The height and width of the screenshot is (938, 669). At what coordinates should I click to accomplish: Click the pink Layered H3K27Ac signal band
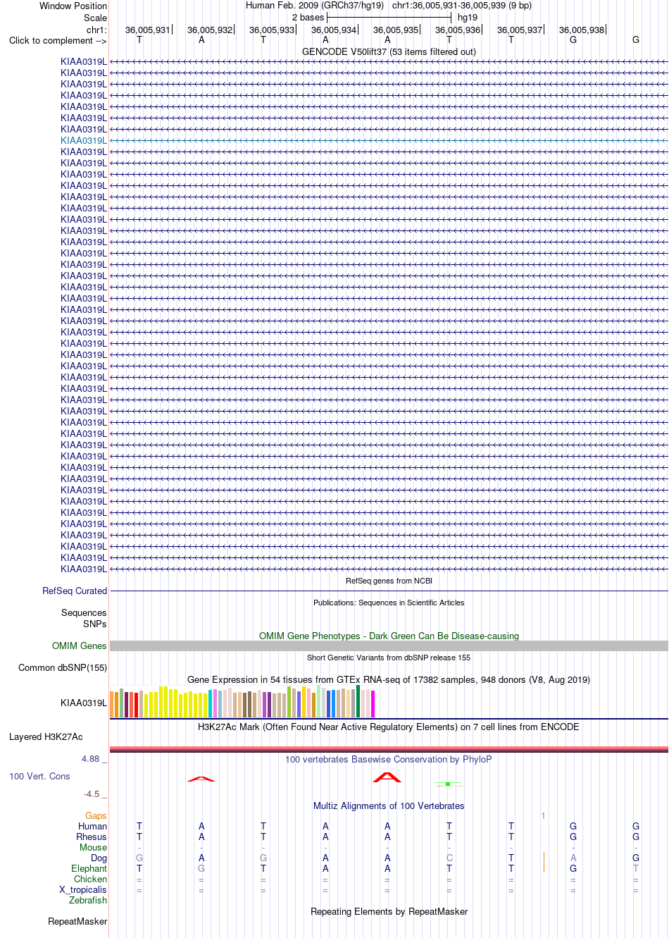[389, 749]
